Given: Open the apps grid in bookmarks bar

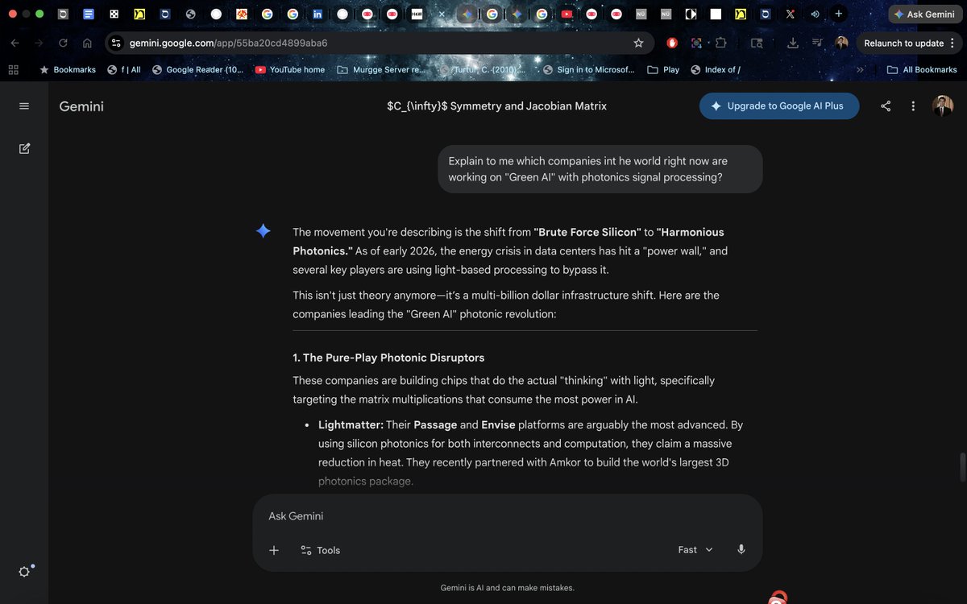Looking at the screenshot, I should pyautogui.click(x=13, y=70).
